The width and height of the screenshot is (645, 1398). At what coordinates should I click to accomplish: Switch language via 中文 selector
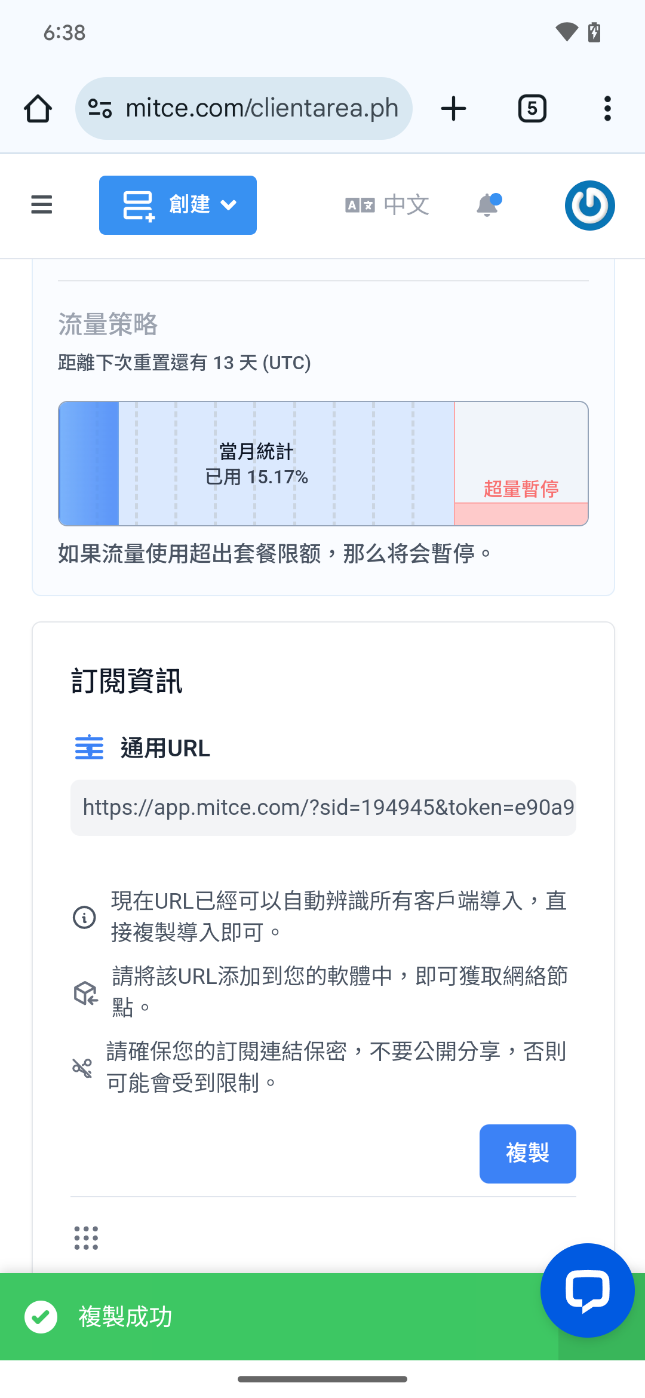387,205
